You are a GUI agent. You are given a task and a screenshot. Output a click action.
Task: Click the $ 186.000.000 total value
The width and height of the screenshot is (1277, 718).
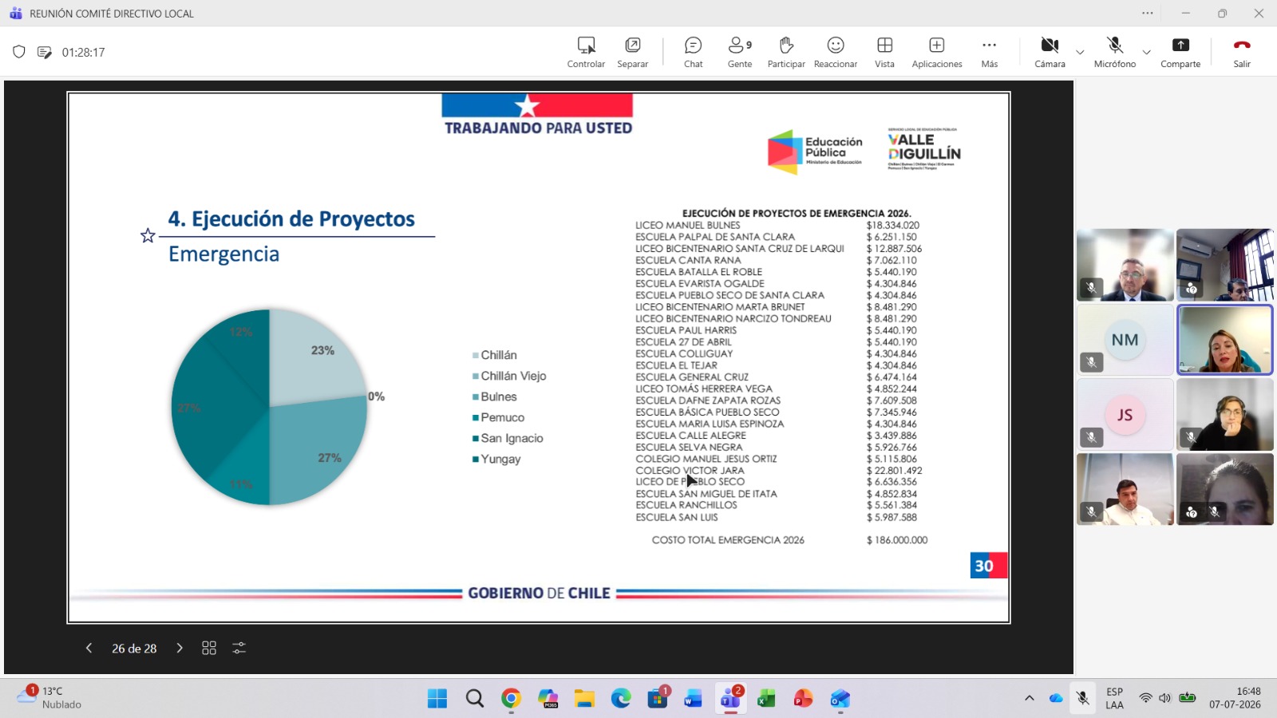tap(897, 540)
